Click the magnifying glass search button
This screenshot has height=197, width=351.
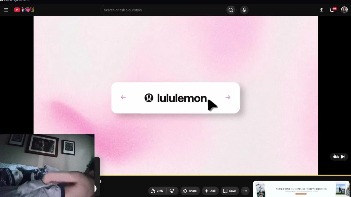[x=231, y=10]
